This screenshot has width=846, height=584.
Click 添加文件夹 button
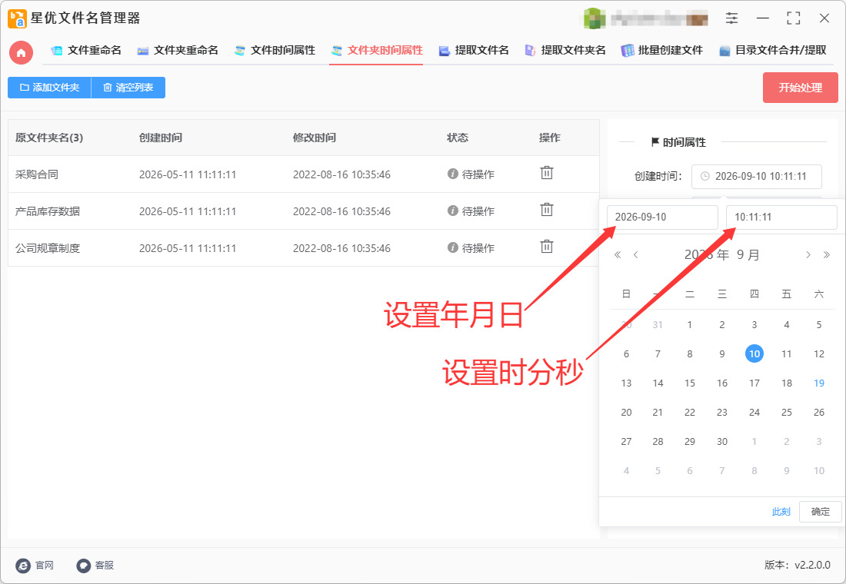pyautogui.click(x=50, y=88)
